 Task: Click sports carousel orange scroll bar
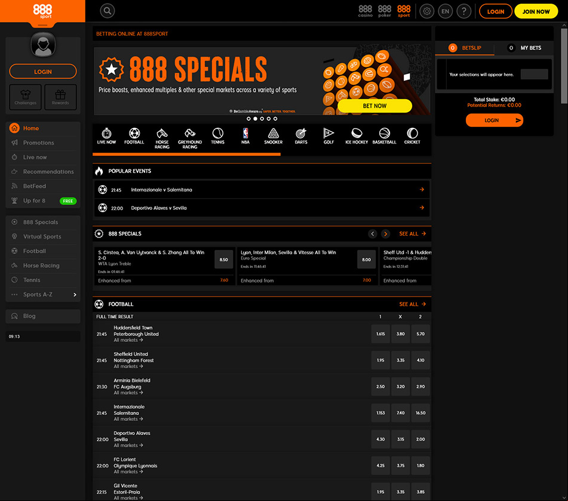tap(186, 154)
